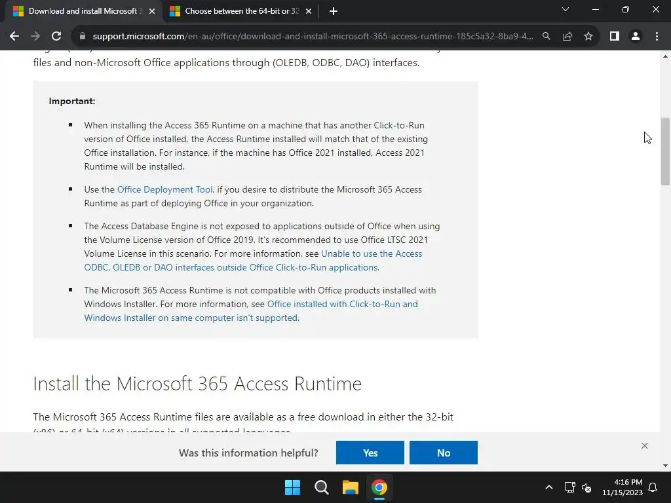The height and width of the screenshot is (503, 671).
Task: Click the scrollbar down arrow
Action: coord(665,466)
